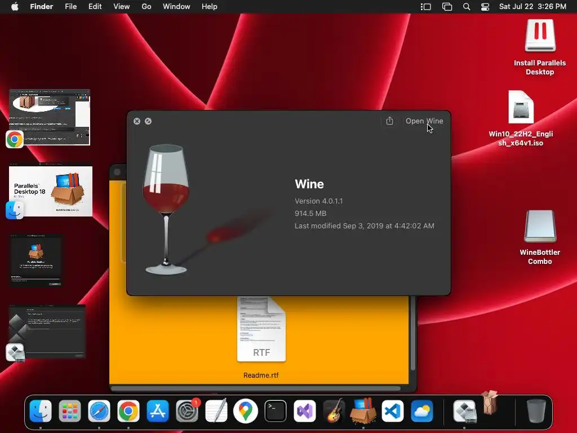Open the View menu
This screenshot has width=577, height=433.
click(x=122, y=7)
